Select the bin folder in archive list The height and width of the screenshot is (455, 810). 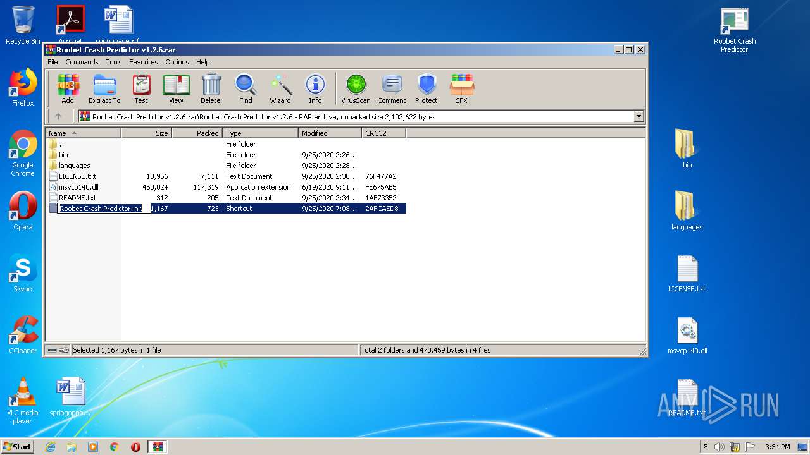226,155
